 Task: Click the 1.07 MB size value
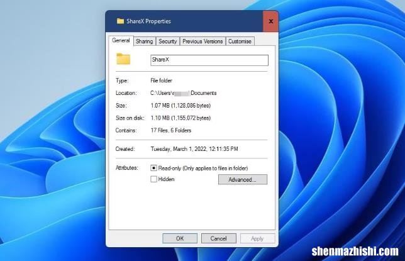[180, 106]
